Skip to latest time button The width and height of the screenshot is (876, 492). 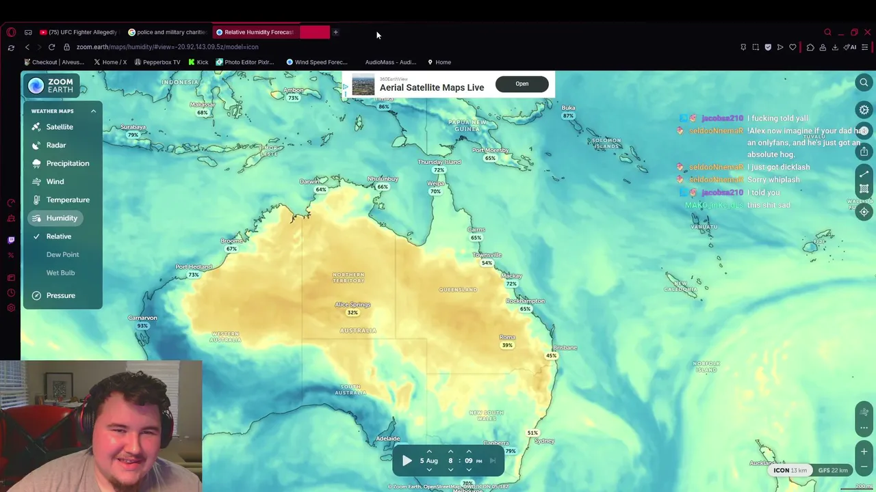coord(493,461)
